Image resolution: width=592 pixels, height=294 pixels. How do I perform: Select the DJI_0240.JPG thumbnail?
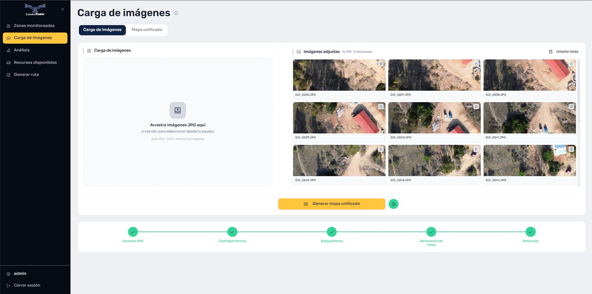point(434,118)
